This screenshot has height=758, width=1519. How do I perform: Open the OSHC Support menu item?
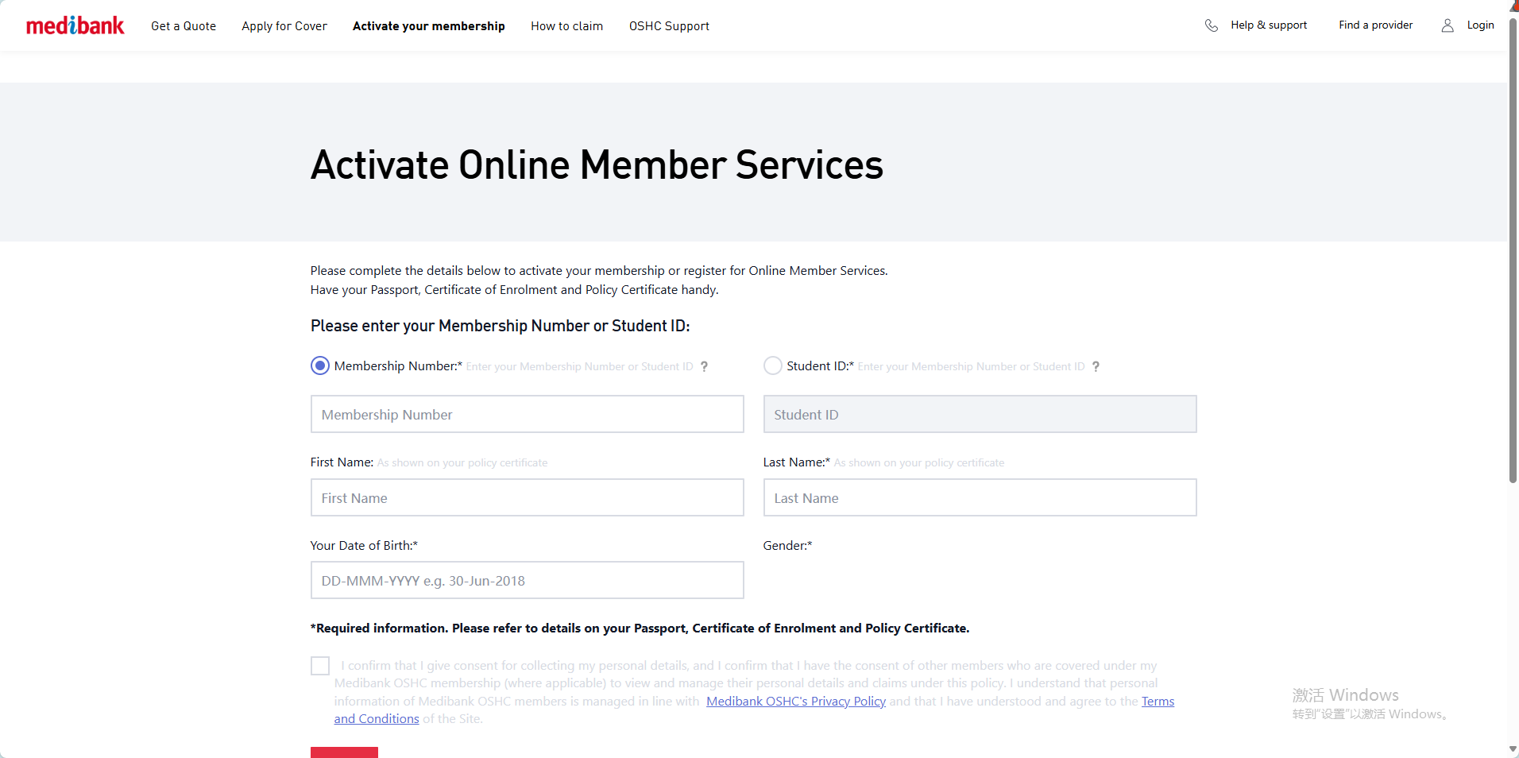[x=669, y=26]
